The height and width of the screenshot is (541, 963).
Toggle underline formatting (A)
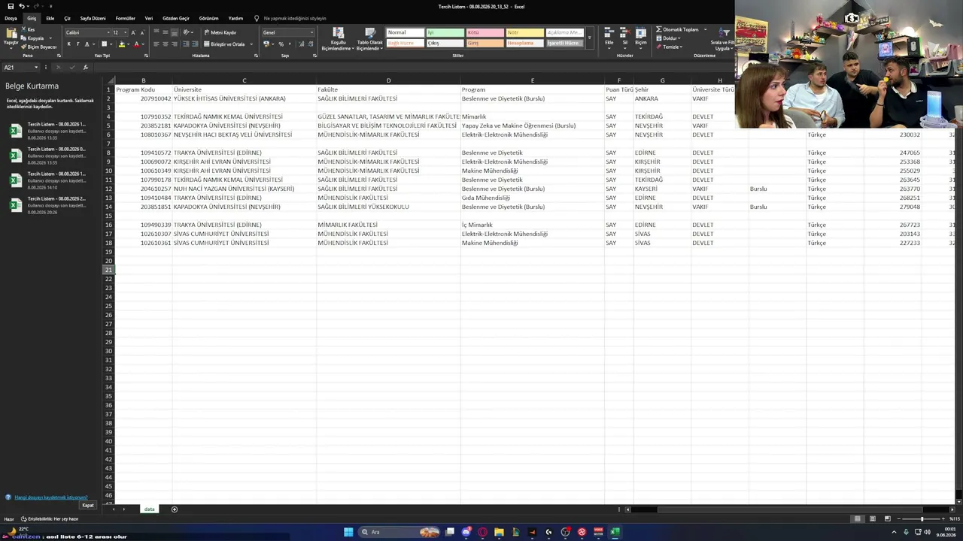pyautogui.click(x=87, y=44)
